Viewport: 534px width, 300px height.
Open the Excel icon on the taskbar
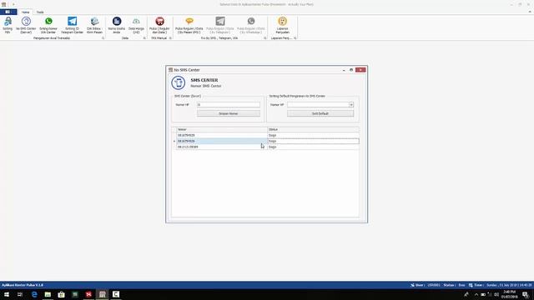click(75, 294)
